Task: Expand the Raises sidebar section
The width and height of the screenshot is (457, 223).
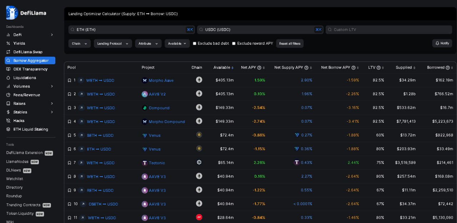Action: click(52, 103)
